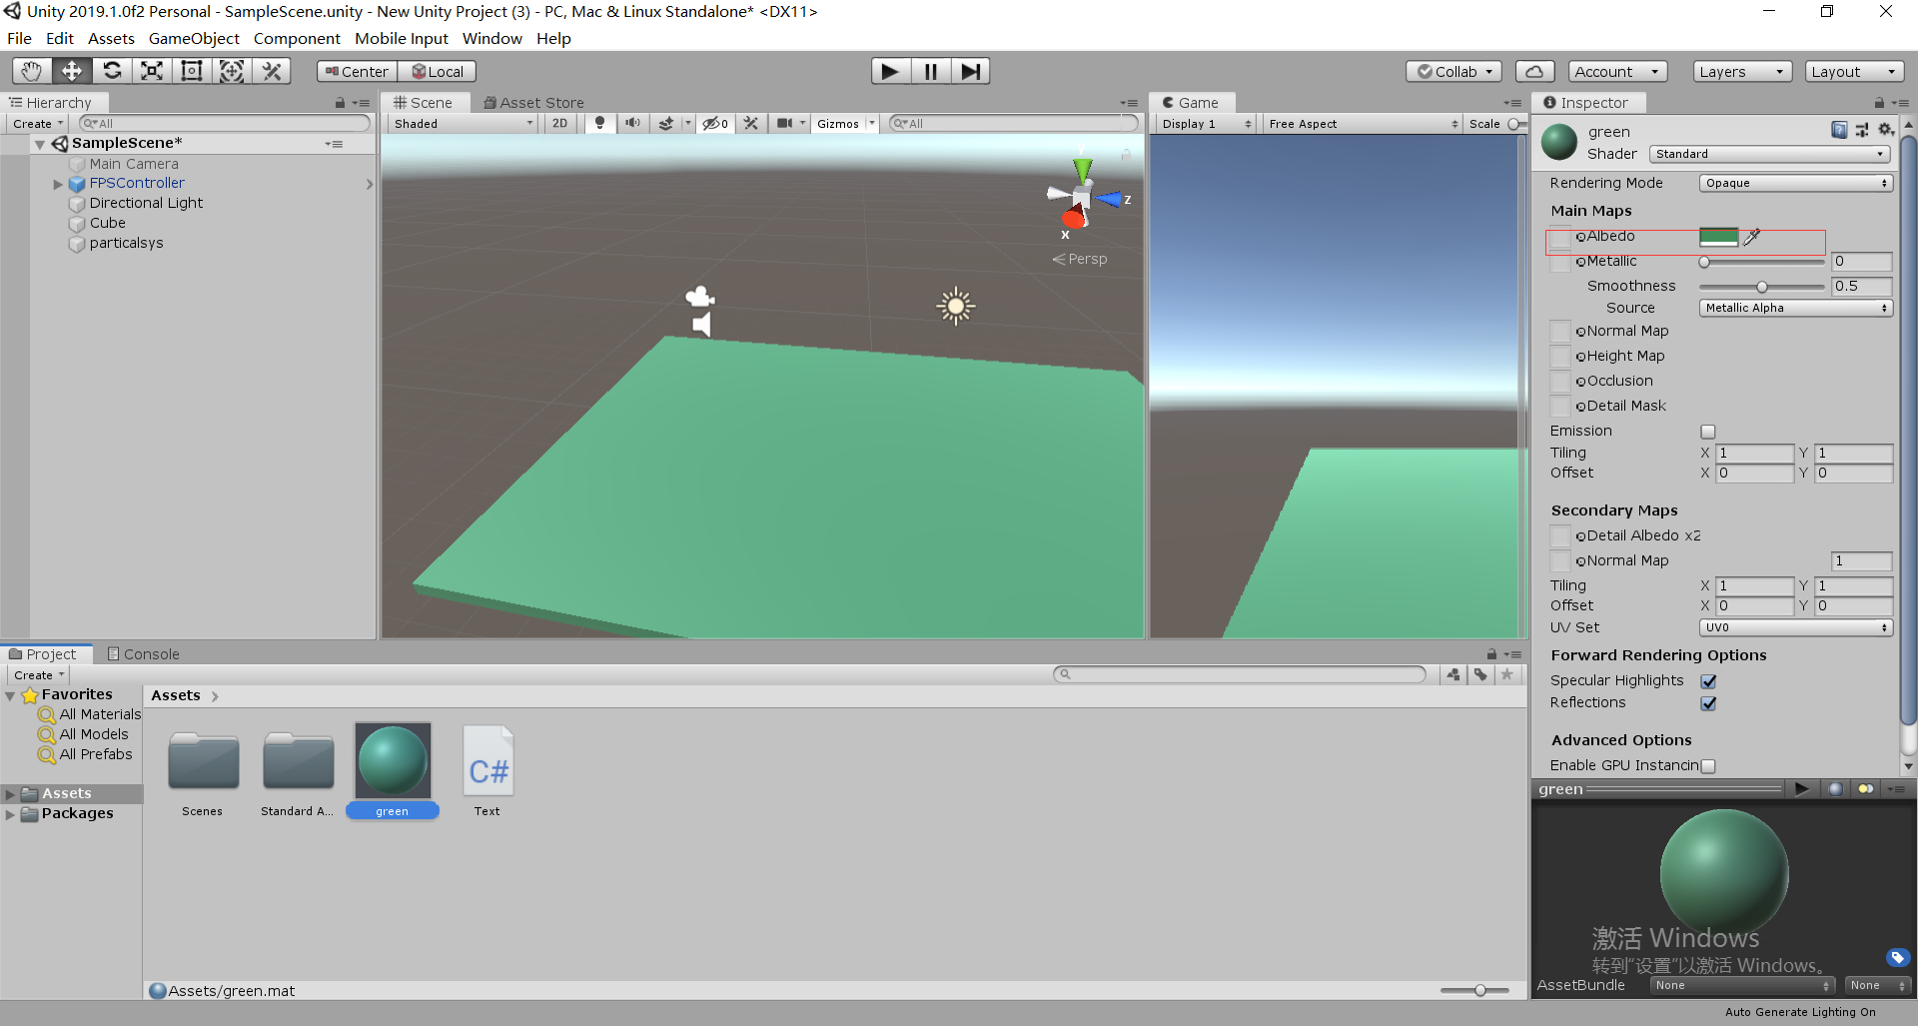Viewport: 1918px width, 1026px height.
Task: Disable Specular Highlights option
Action: [1709, 680]
